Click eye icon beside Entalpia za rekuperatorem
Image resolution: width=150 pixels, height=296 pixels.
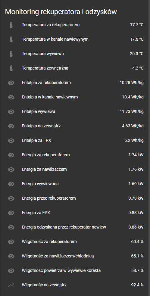[11, 83]
